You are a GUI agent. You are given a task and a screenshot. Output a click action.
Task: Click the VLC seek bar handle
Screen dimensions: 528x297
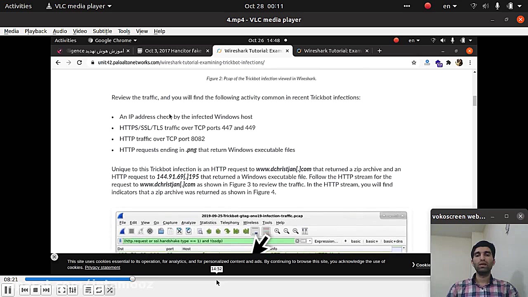pos(132,279)
